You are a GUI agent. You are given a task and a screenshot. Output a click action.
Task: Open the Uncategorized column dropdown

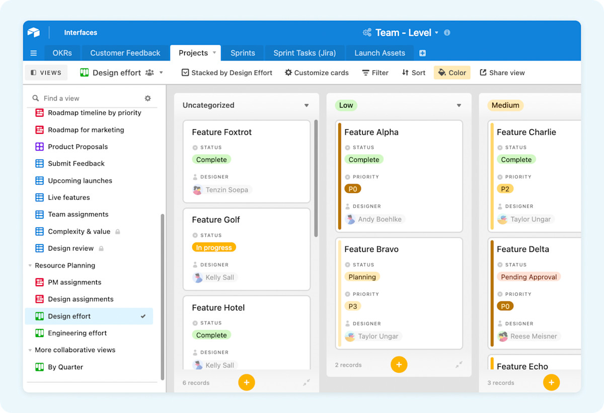307,105
